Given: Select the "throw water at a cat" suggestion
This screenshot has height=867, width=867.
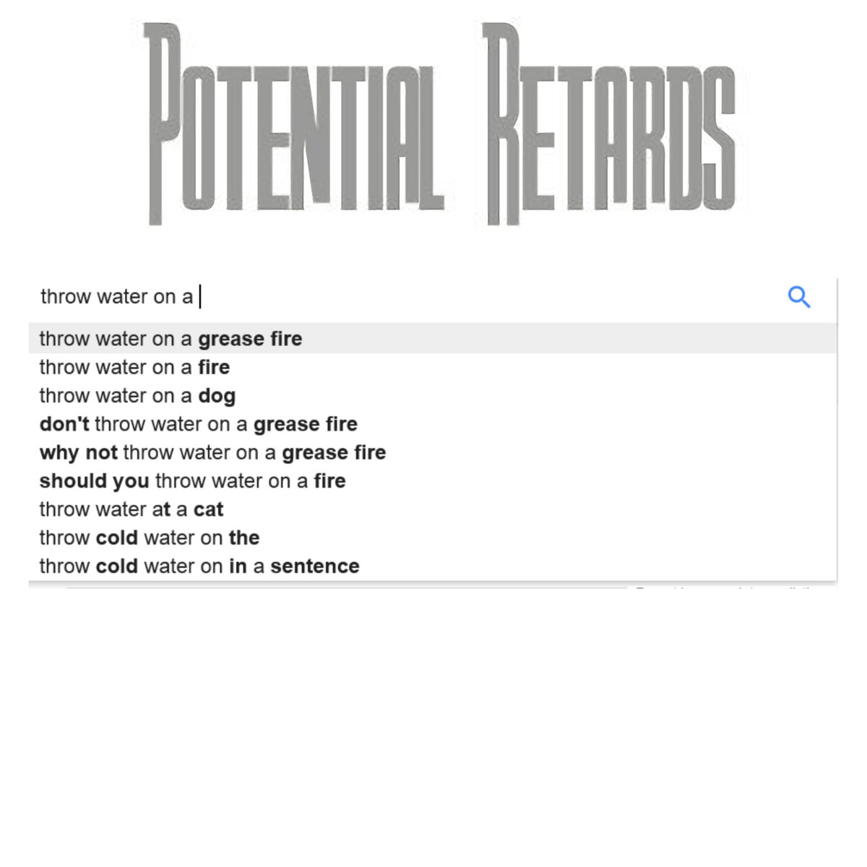Looking at the screenshot, I should tap(131, 509).
